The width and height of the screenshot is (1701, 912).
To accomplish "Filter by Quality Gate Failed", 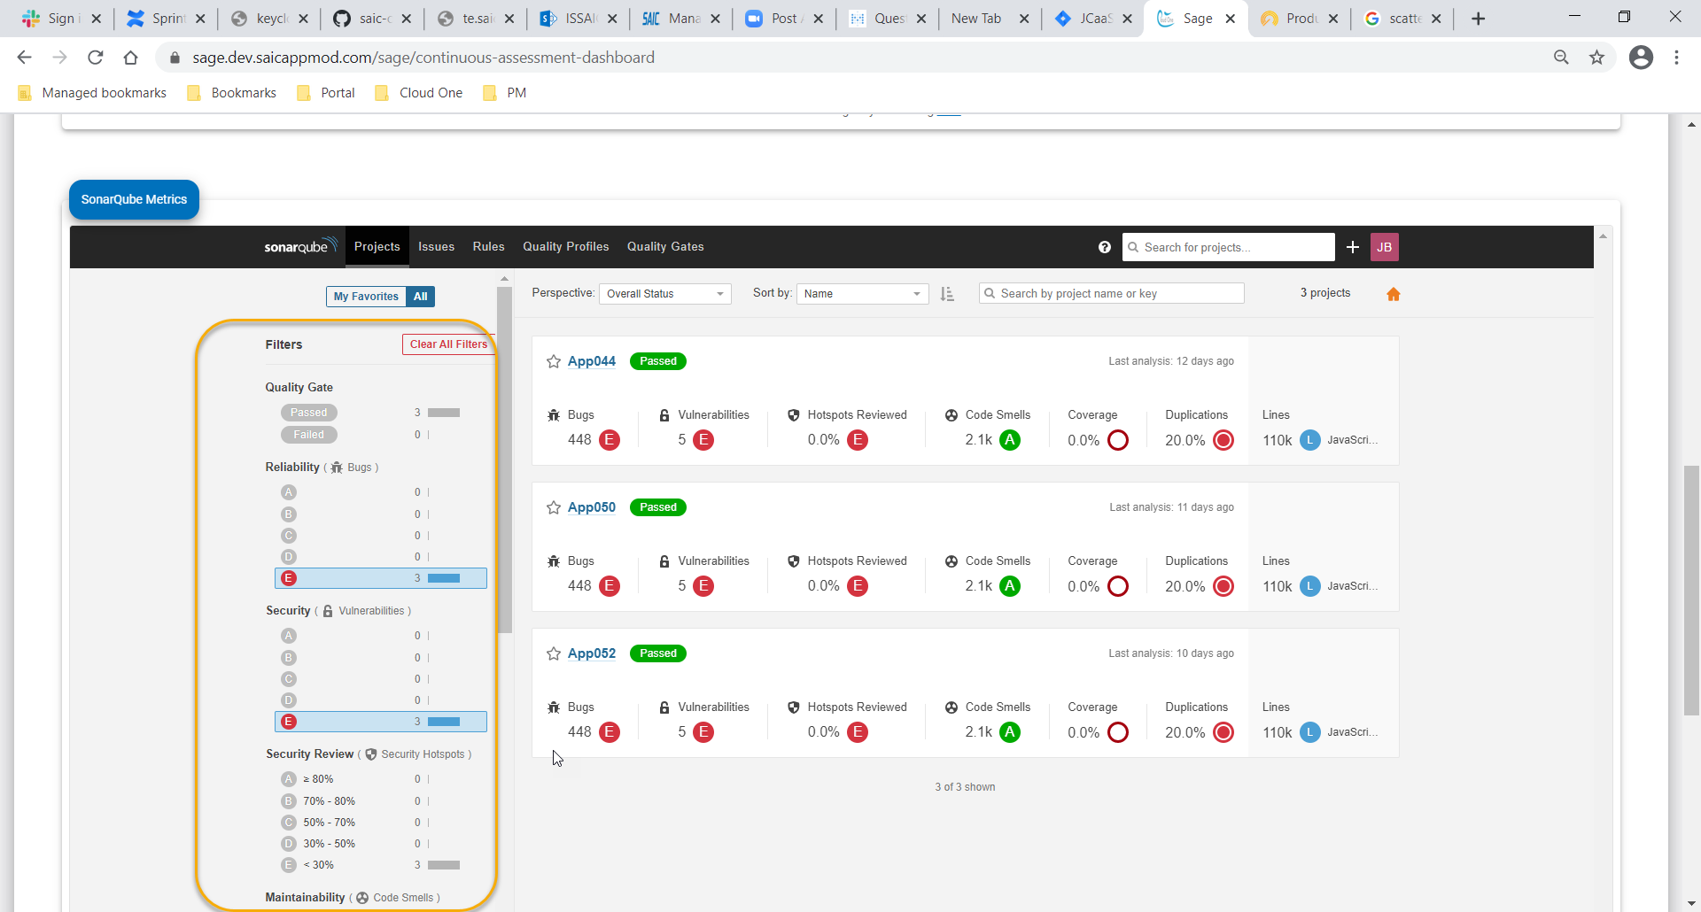I will point(309,435).
